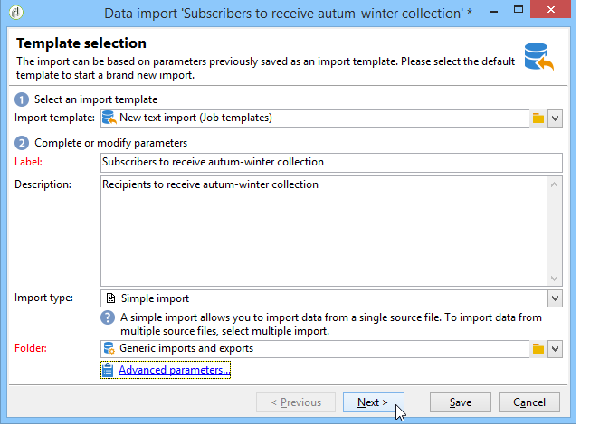Click the app icon in the title bar

point(15,14)
